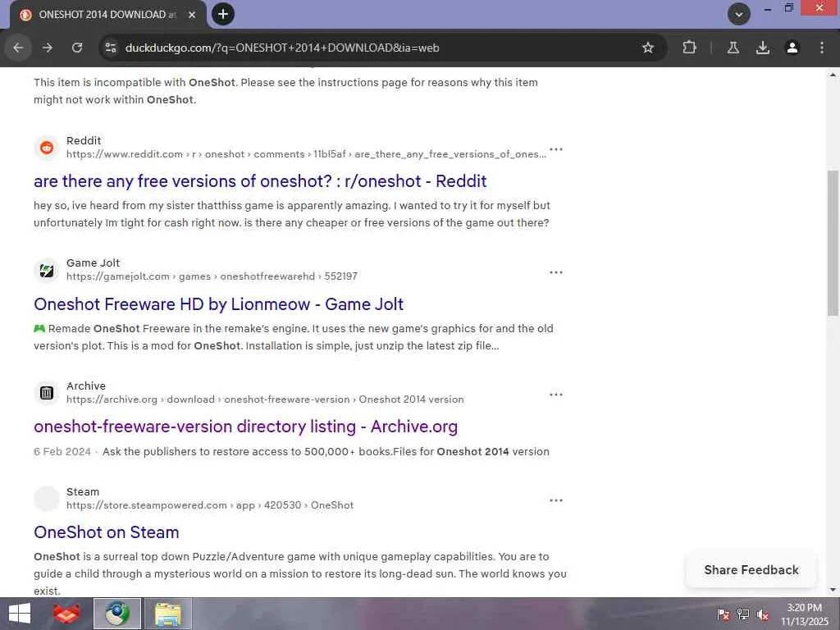Open File Explorer from the taskbar
The width and height of the screenshot is (840, 630).
pyautogui.click(x=167, y=614)
